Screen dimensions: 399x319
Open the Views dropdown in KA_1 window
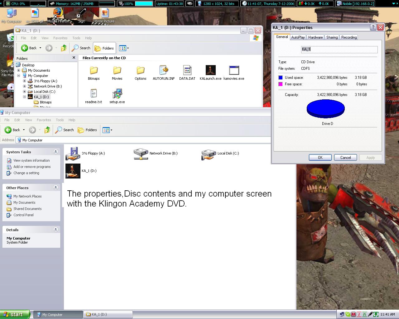124,48
